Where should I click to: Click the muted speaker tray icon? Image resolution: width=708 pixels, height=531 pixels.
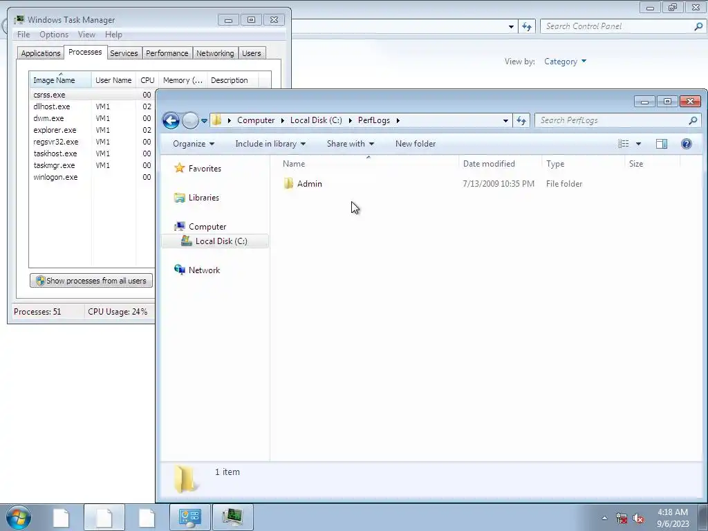point(638,519)
